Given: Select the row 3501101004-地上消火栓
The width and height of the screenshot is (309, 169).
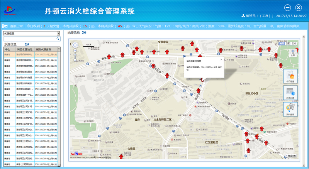Looking at the screenshot, I should 31,72.
